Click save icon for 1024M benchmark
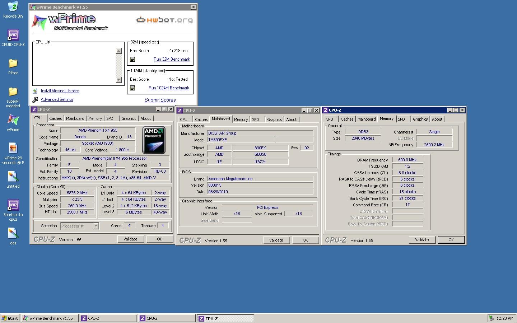Image resolution: width=517 pixels, height=323 pixels. point(132,88)
